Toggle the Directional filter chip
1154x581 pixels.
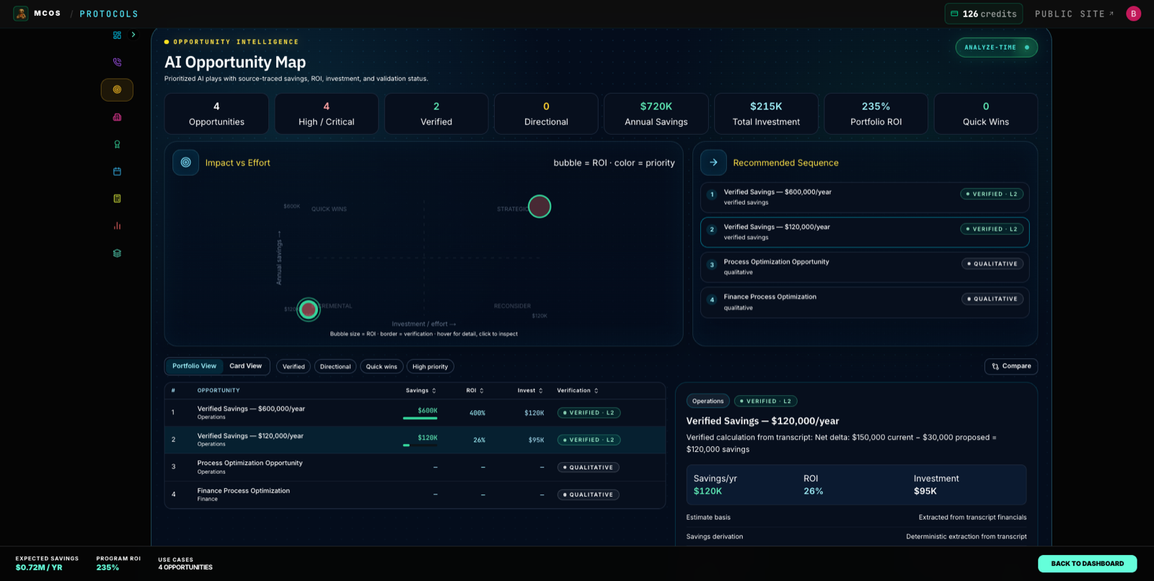pos(335,367)
